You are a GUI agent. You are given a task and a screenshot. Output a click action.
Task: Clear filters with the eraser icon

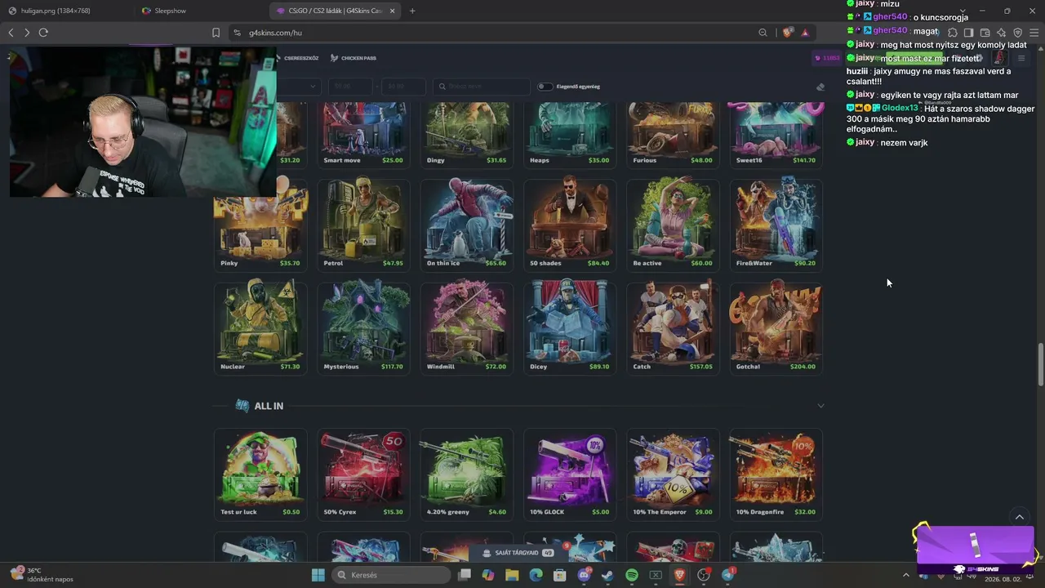point(820,87)
